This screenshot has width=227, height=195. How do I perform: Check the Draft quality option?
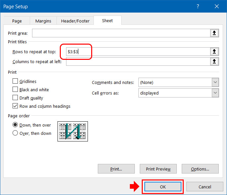[15, 98]
